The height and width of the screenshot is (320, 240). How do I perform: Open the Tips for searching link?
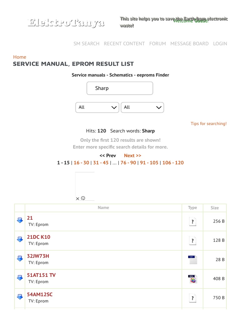point(208,124)
